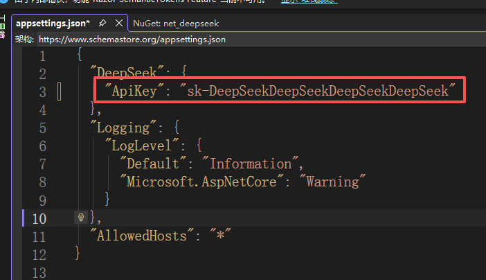
Task: Click the "Information" value on line 7
Action: (251, 164)
